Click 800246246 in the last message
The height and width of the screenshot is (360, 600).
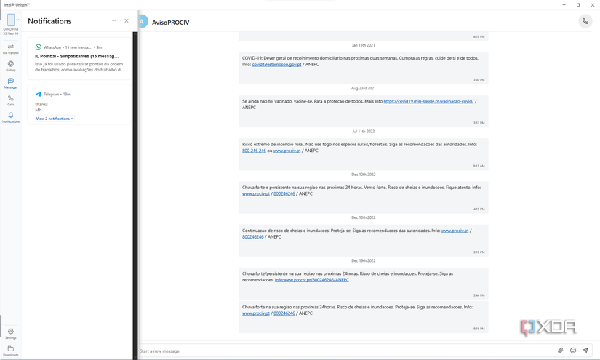(284, 313)
